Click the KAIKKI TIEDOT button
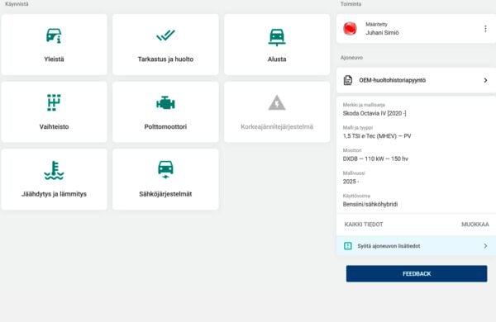 tap(364, 225)
